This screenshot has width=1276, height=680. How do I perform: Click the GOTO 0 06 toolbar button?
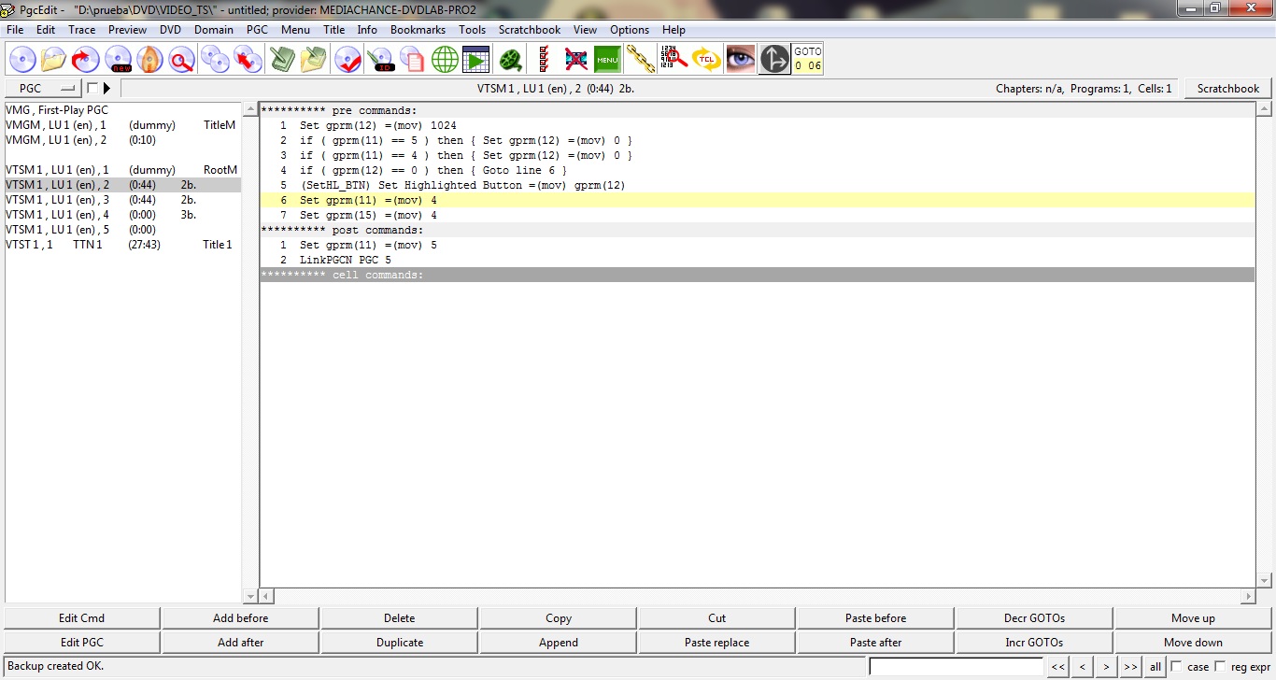point(807,60)
